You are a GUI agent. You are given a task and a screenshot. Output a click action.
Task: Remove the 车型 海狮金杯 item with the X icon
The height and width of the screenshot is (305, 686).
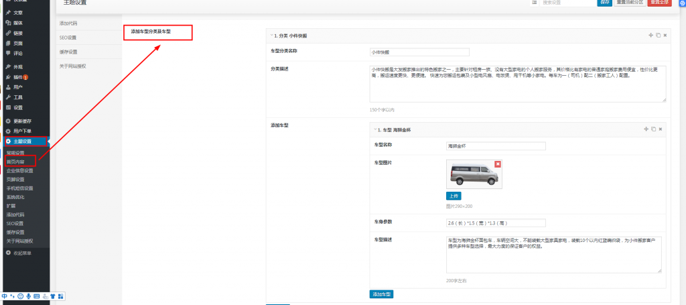(660, 129)
